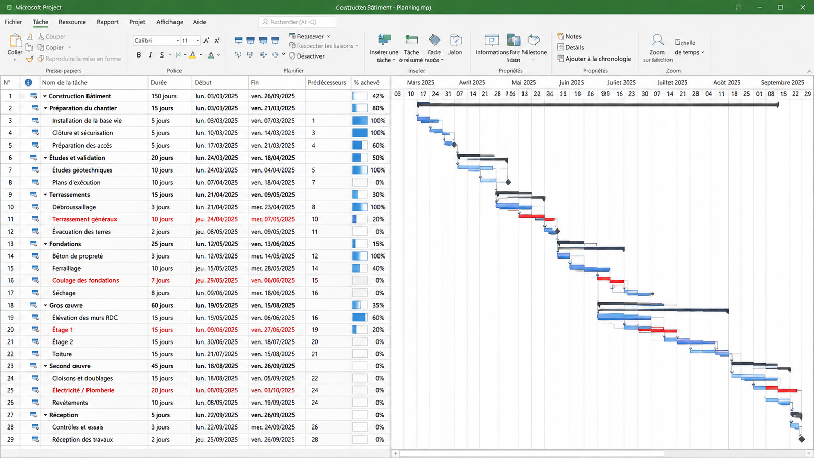Open the Fichier menu
Viewport: 814px width, 458px height.
13,22
